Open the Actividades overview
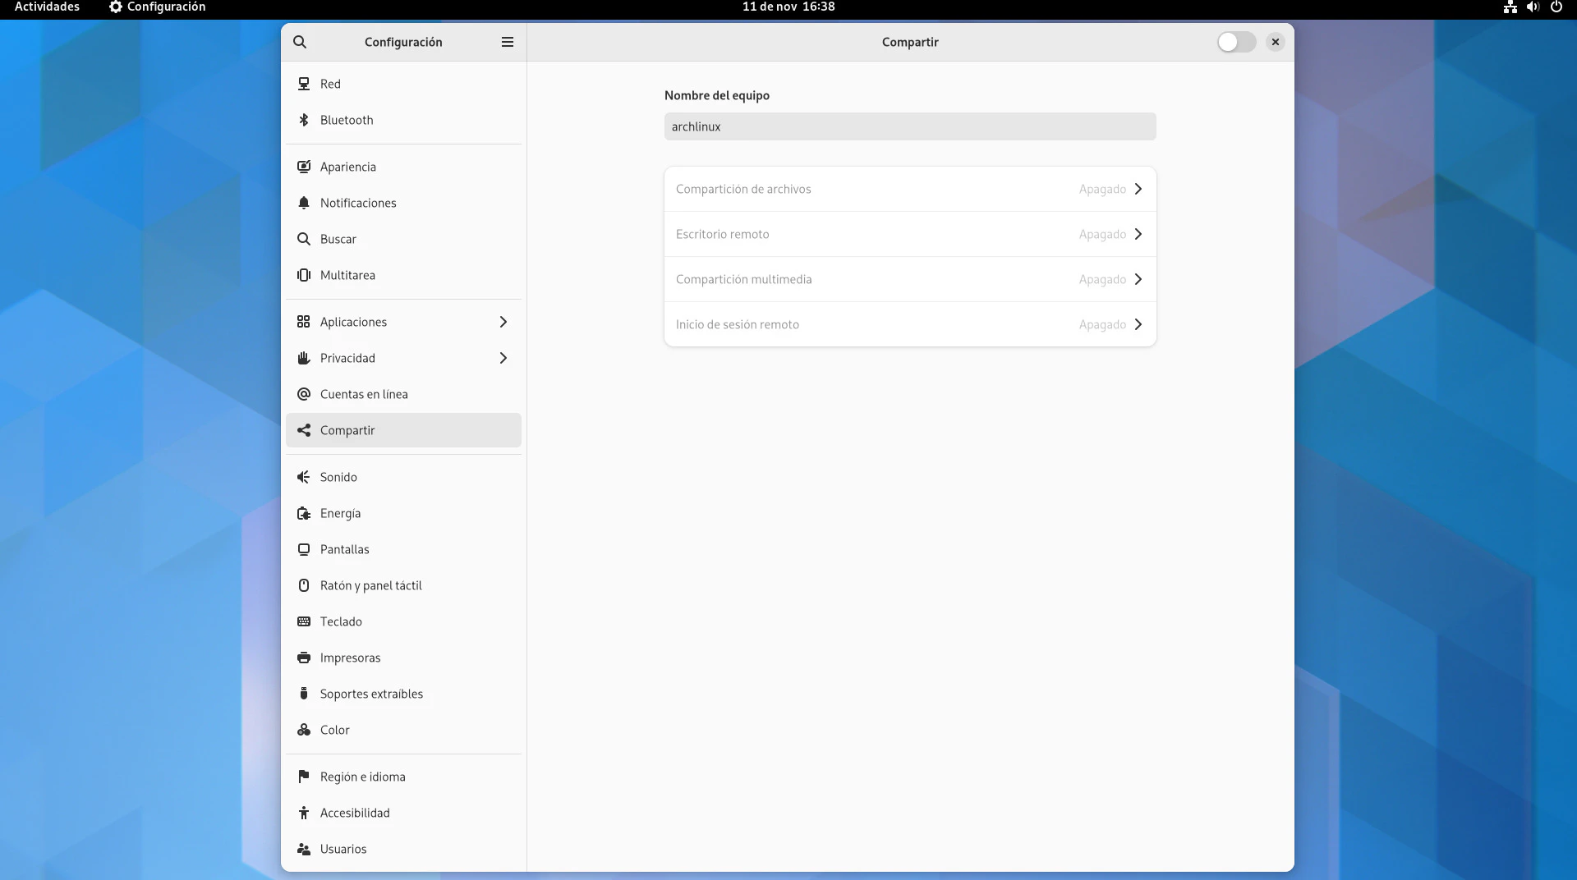 tap(47, 7)
